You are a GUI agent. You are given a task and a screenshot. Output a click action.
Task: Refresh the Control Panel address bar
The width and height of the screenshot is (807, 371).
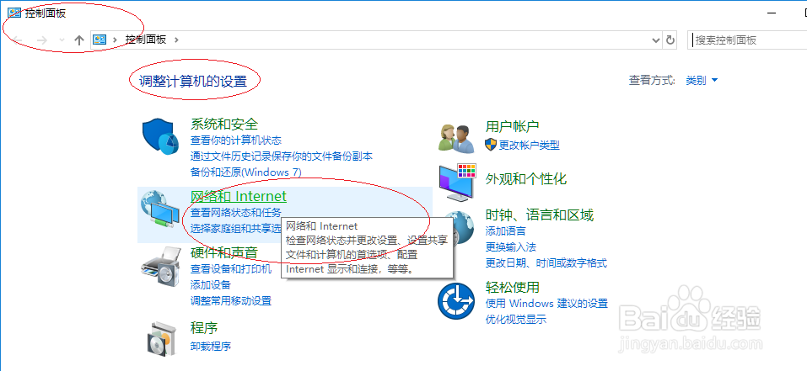pyautogui.click(x=670, y=40)
